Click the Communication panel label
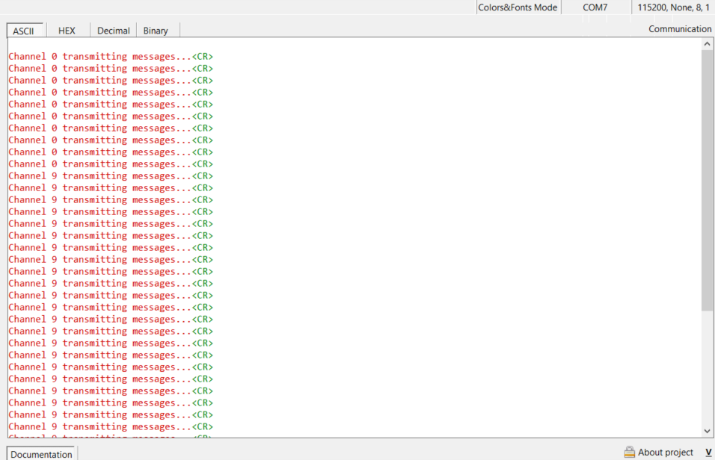 pos(679,28)
